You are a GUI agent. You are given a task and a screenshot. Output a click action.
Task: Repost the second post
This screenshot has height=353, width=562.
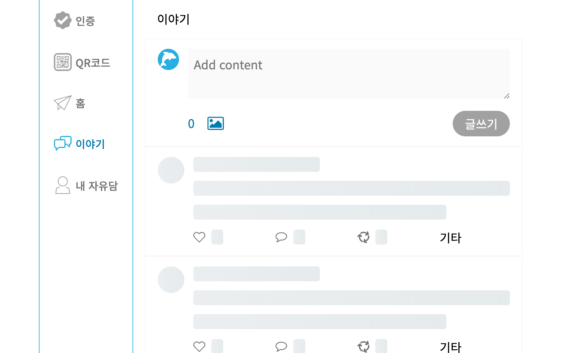click(363, 346)
